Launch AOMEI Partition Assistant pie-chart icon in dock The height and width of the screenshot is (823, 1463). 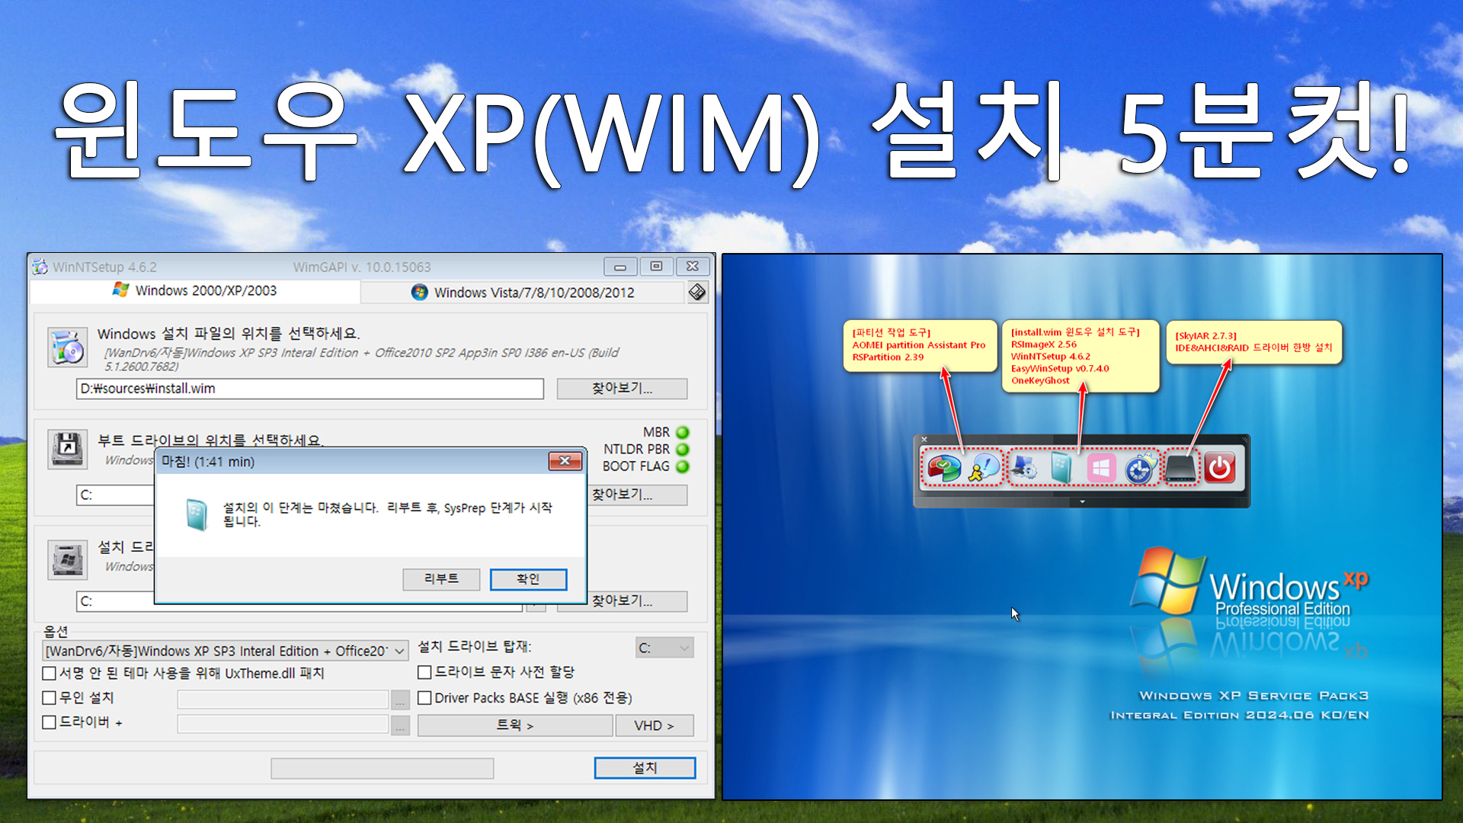943,468
